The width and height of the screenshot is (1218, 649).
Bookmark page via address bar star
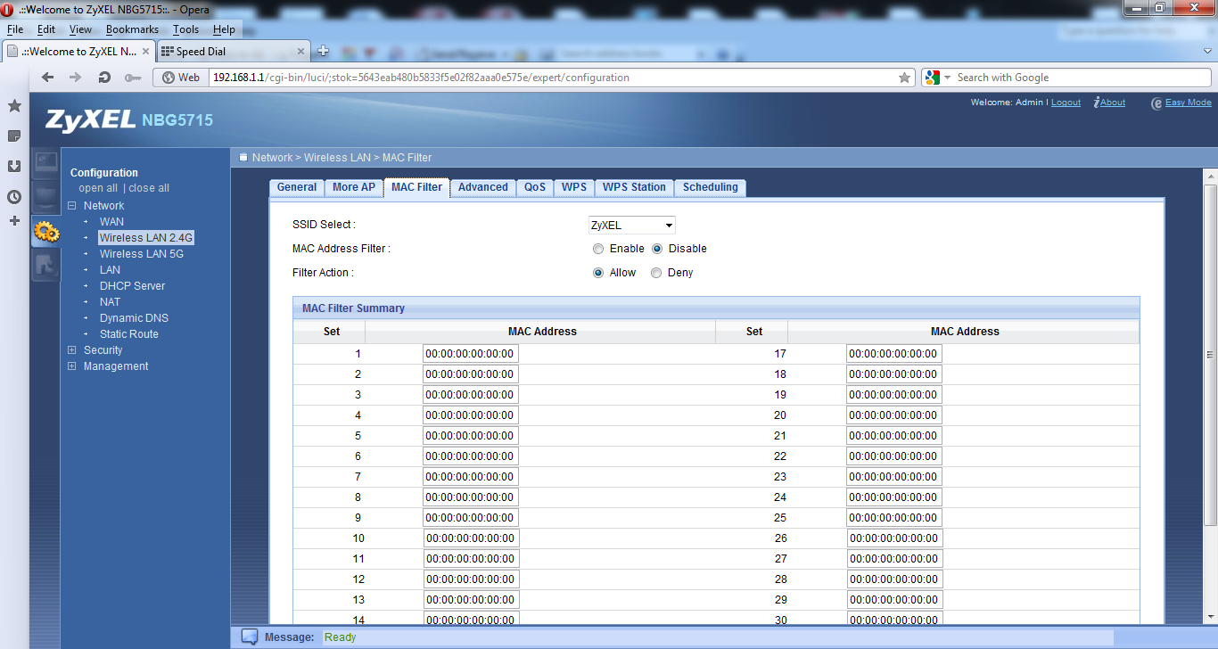pyautogui.click(x=904, y=78)
